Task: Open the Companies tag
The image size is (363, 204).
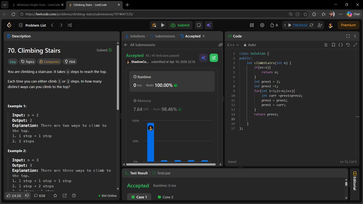Action: point(49,62)
